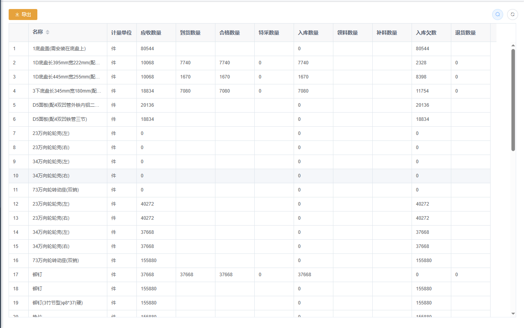
Task: Click the row number 10 cell
Action: [x=16, y=176]
